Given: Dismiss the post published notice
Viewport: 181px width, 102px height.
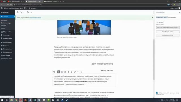Looking at the screenshot, I should tap(152, 18).
